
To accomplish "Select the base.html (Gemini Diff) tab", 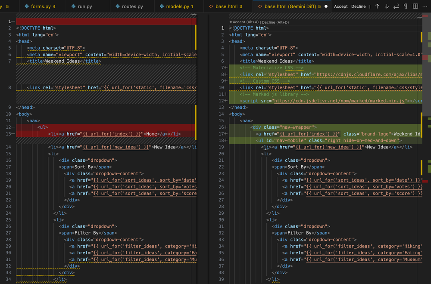I will click(291, 6).
